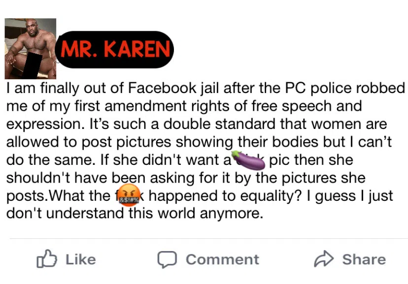Click "don't understand this world anymore" line
The width and height of the screenshot is (408, 284).
[x=134, y=213]
